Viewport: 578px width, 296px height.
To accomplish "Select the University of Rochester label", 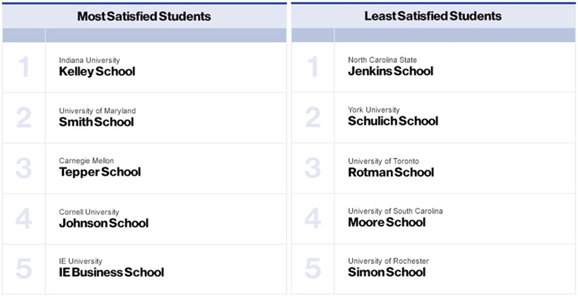I will point(388,261).
